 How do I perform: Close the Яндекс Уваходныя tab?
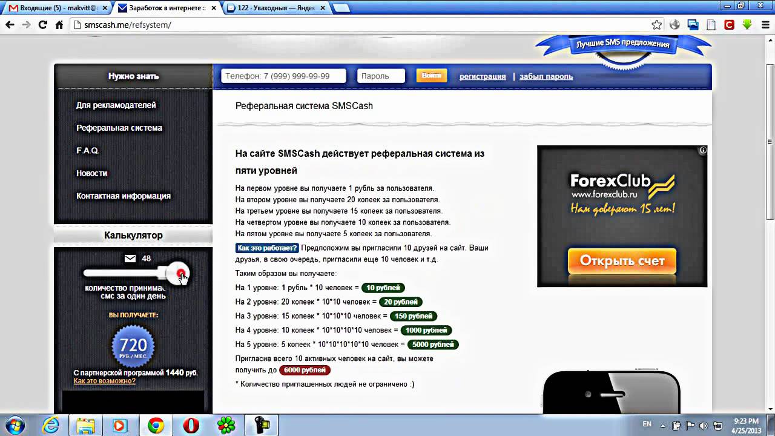322,8
